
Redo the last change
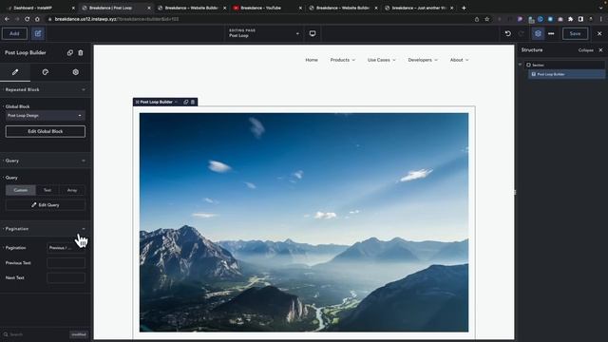click(x=522, y=34)
